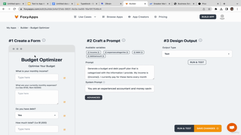
Task: Click the Use Cases grid icon
Action: coord(75,17)
